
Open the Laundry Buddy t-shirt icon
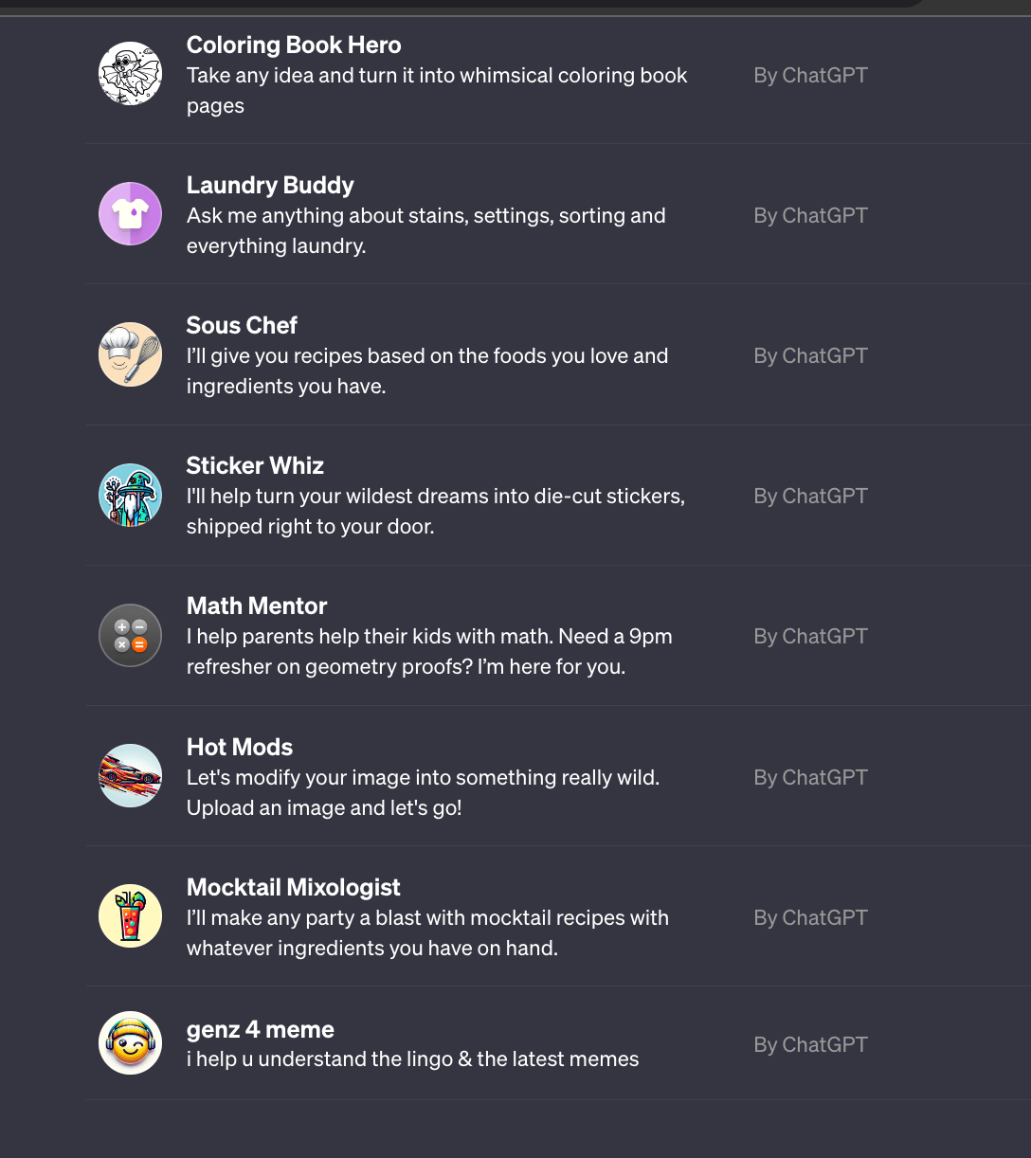(x=131, y=214)
